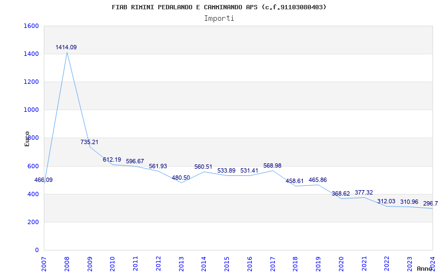
Task: Click the 310.96 data label
Action: click(x=409, y=202)
